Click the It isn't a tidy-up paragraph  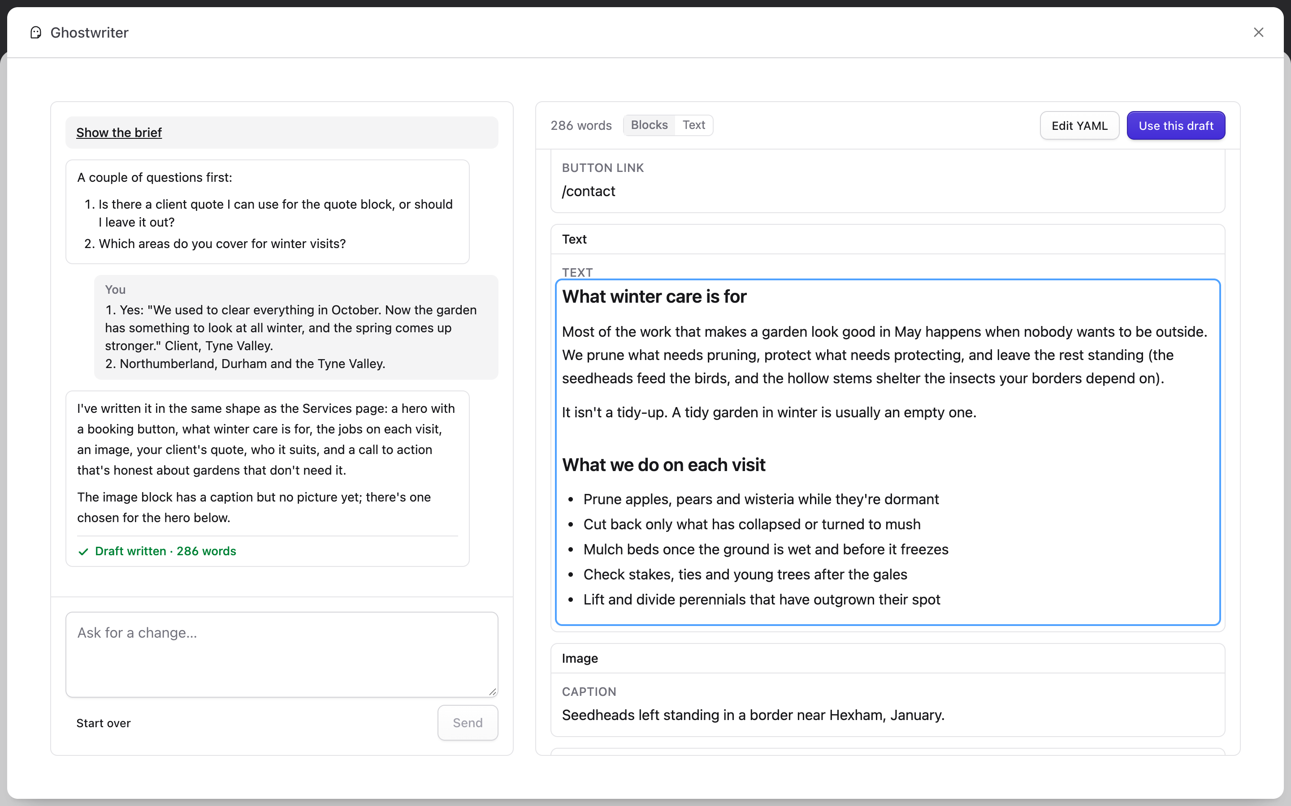(769, 412)
